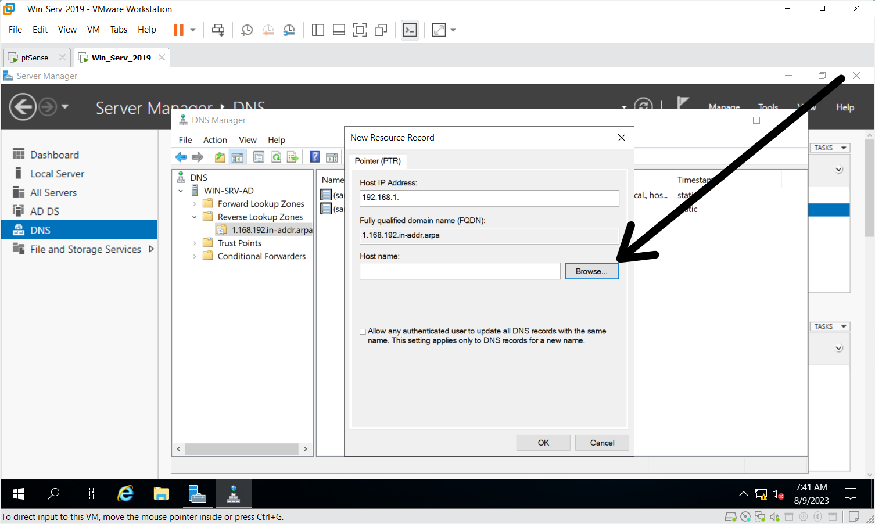
Task: Expand Conditional Forwarders node
Action: coord(195,256)
